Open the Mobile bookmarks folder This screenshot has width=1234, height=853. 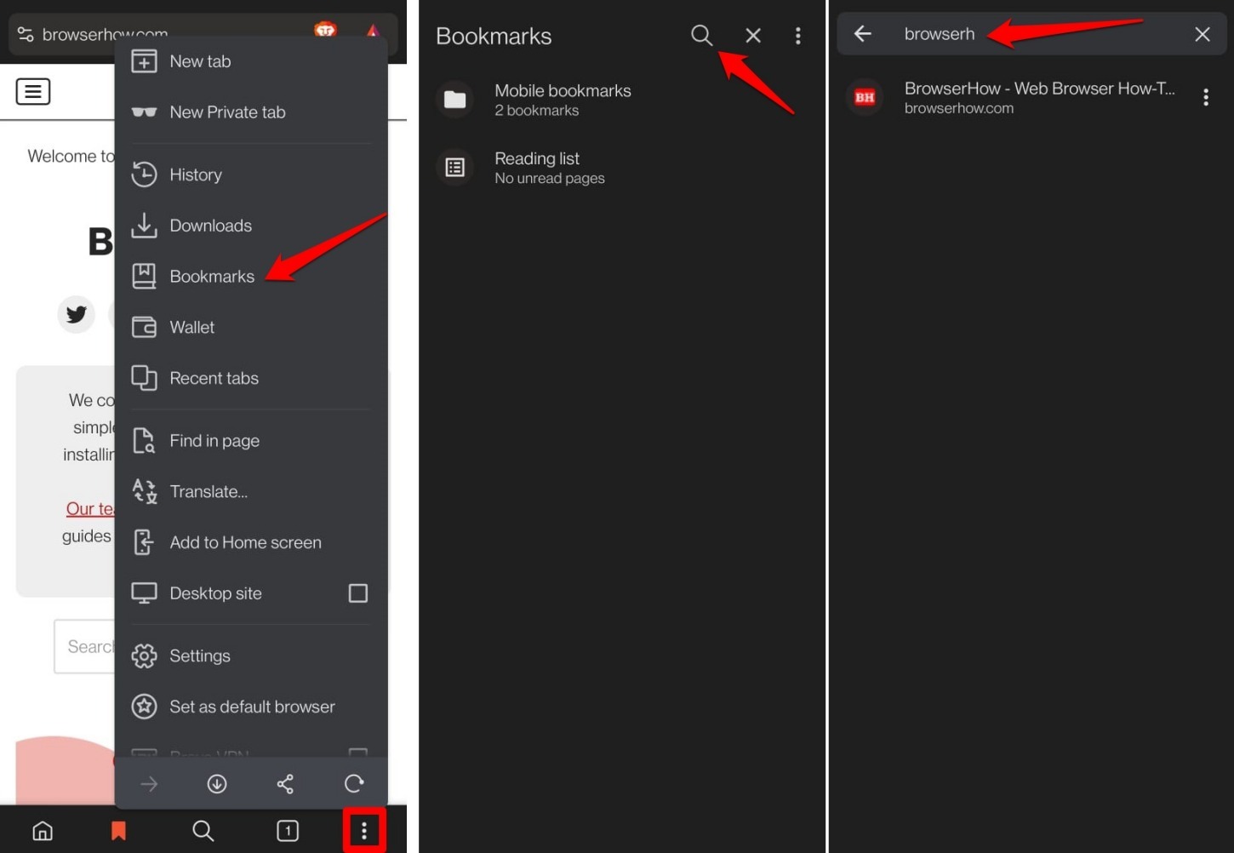point(621,100)
